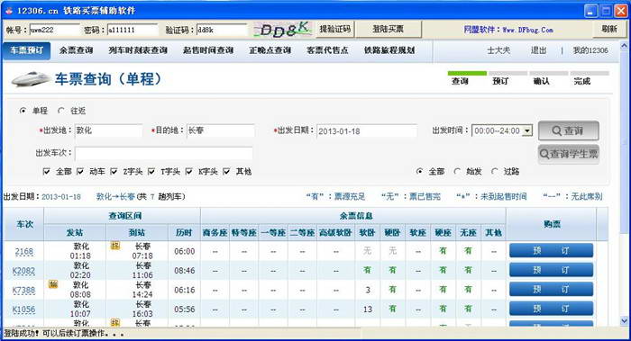631x341 pixels.
Task: Open the 铁路旅程规划 tab
Action: pos(389,50)
